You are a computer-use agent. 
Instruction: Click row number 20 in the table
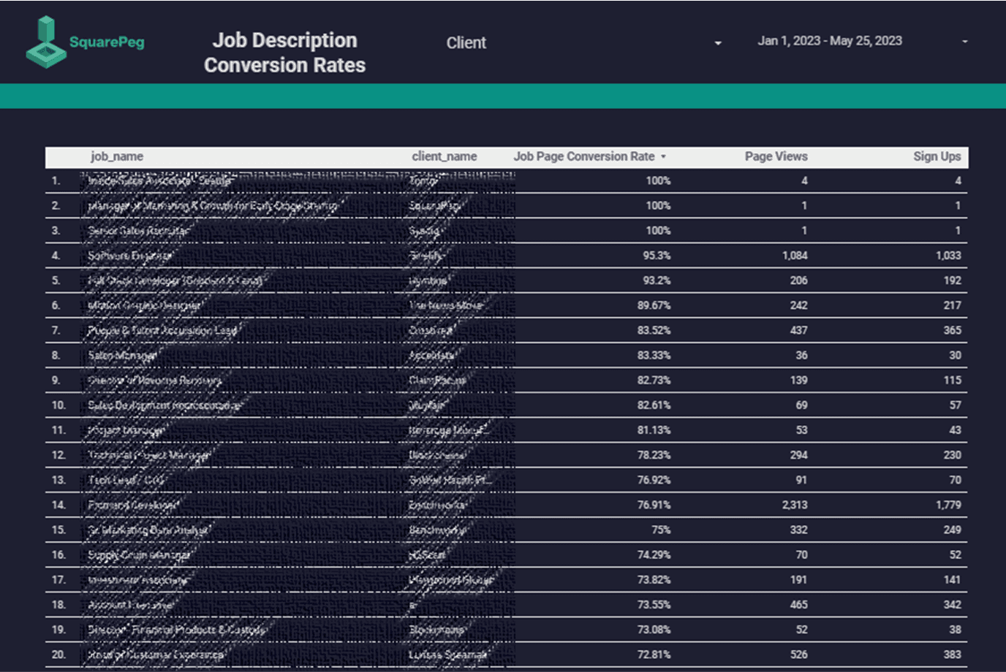pos(58,654)
